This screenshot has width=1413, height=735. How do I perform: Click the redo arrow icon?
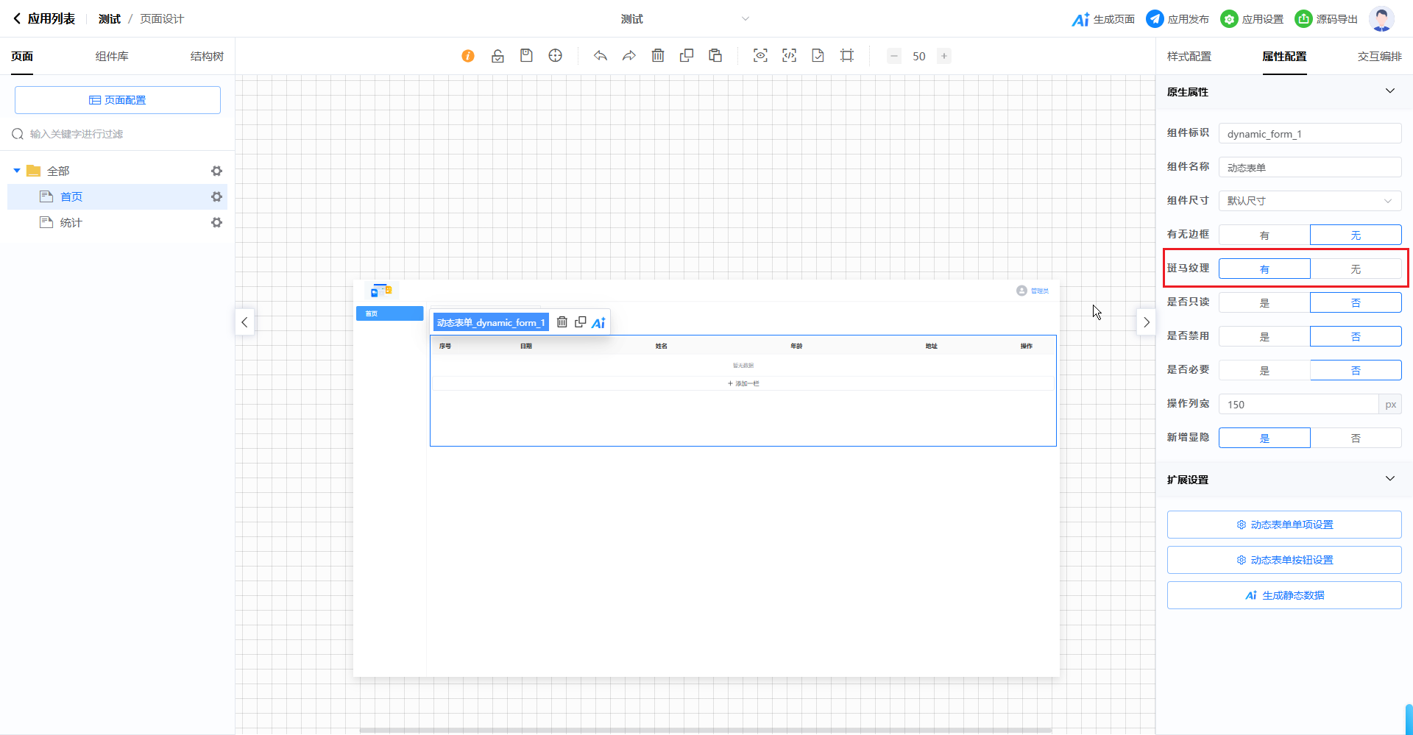pos(628,56)
